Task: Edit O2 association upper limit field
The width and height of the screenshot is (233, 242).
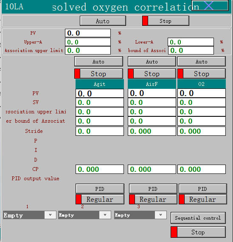Action: [202, 112]
